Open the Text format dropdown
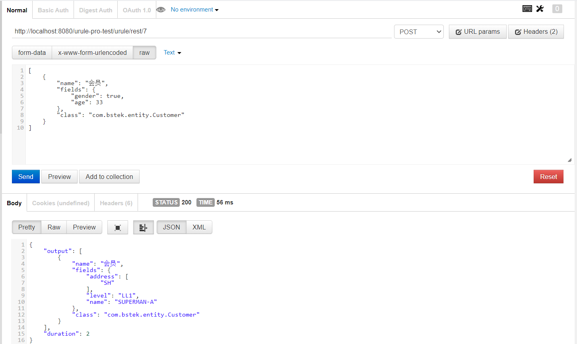The width and height of the screenshot is (577, 344). point(172,52)
